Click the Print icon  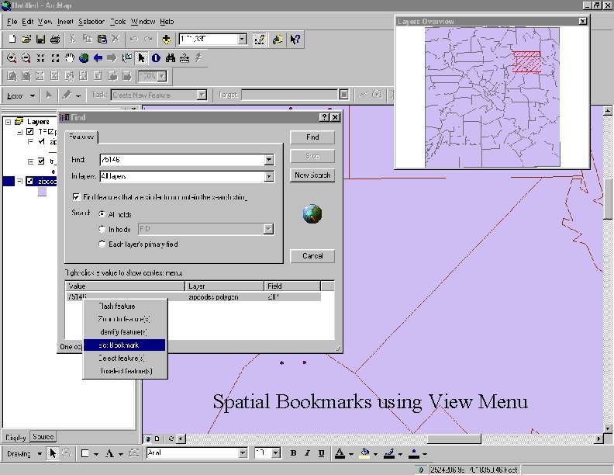point(55,39)
